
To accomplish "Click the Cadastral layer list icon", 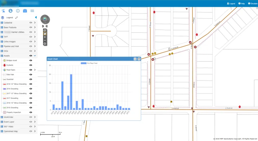I will (x=2, y=23).
